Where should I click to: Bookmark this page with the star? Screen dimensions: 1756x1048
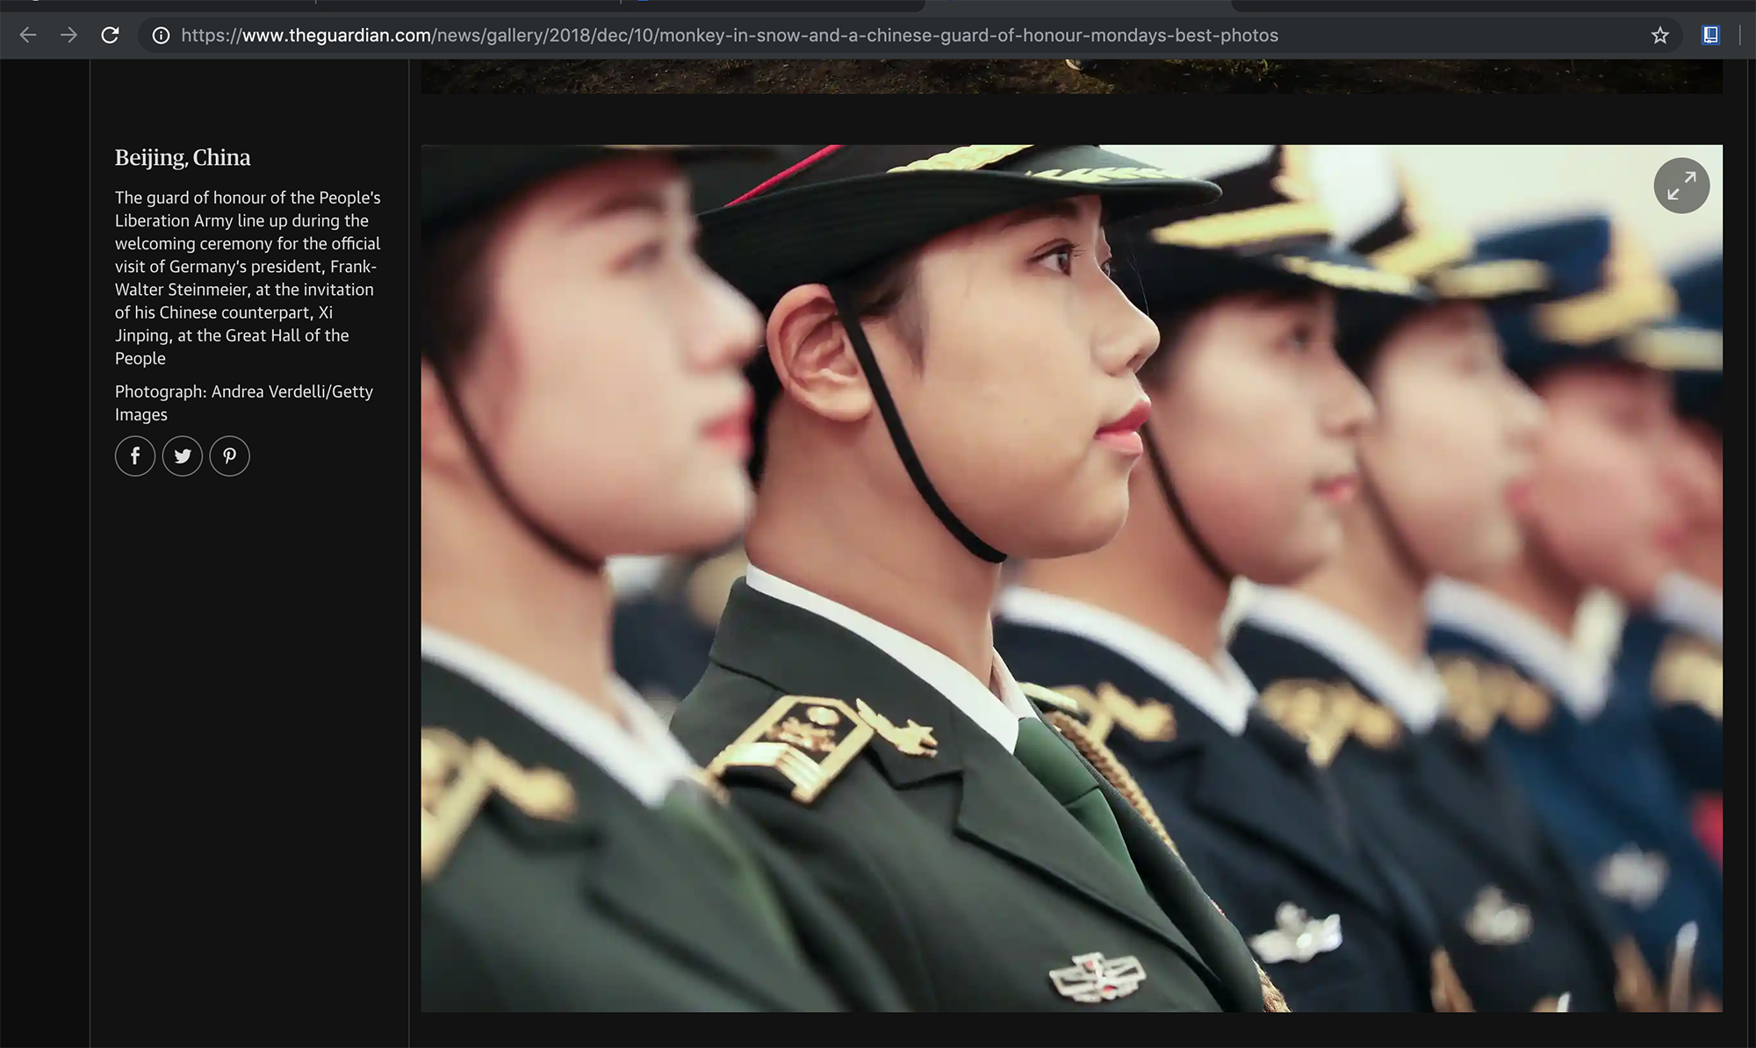[x=1659, y=35]
